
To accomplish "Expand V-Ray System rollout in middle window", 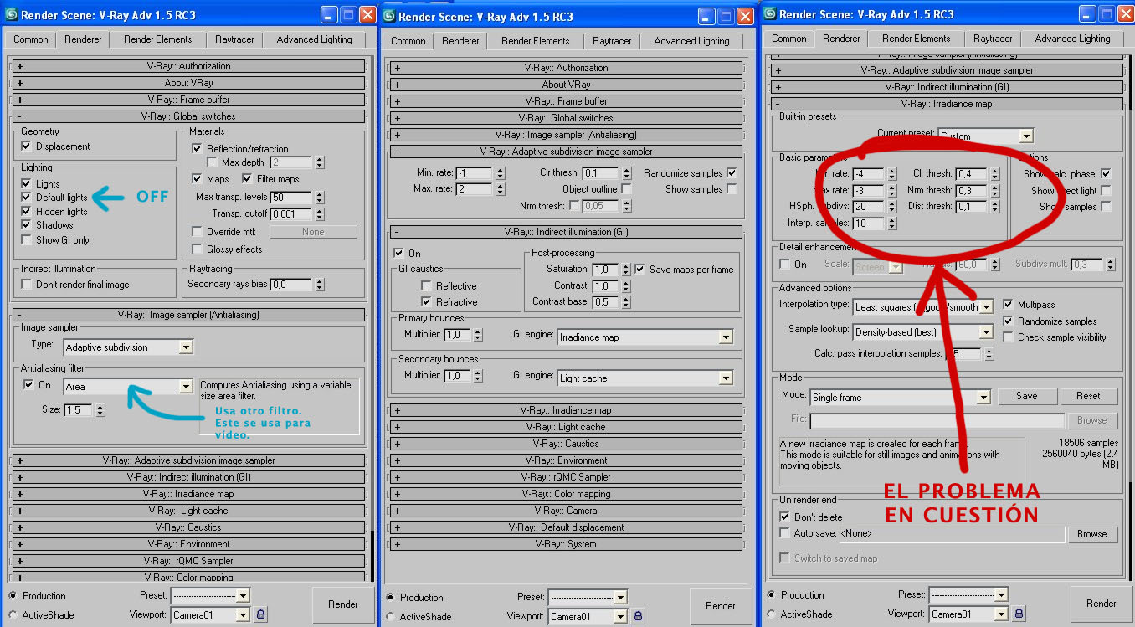I will point(567,544).
